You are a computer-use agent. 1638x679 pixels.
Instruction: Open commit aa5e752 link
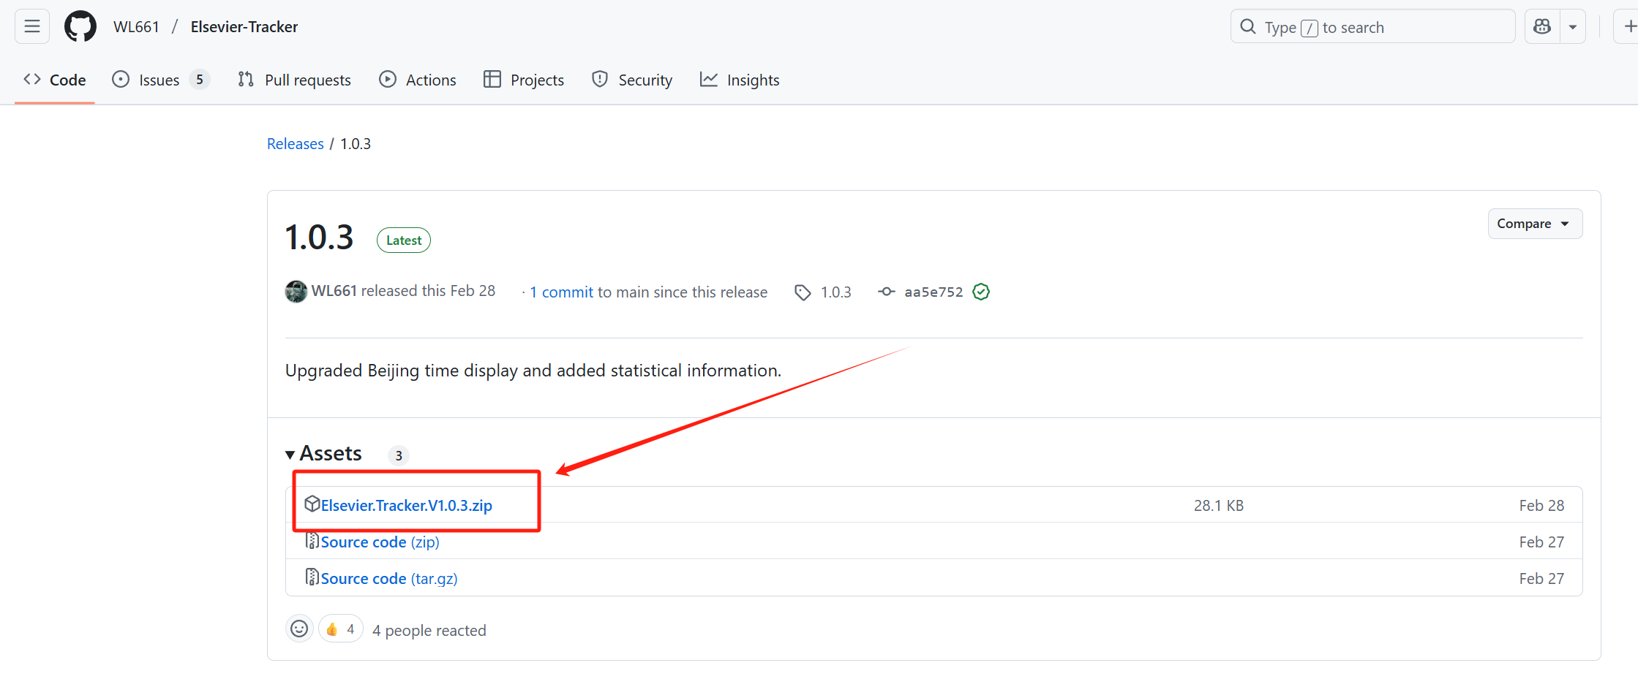933,292
